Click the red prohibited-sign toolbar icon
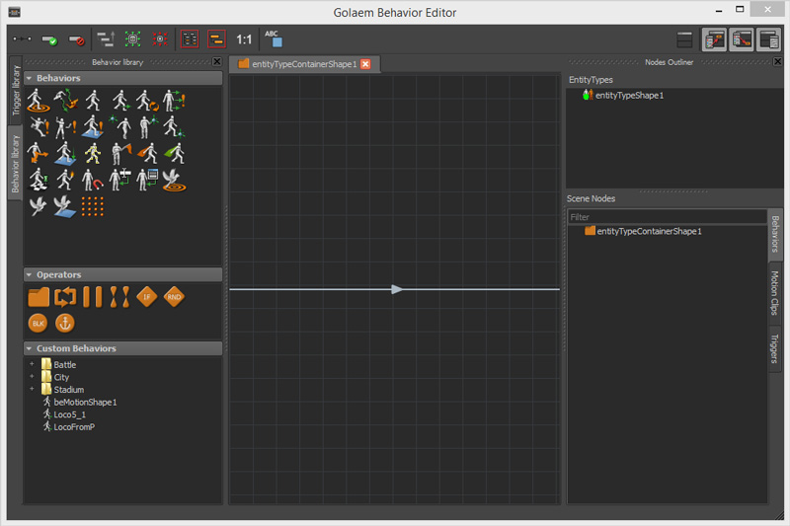 click(77, 39)
